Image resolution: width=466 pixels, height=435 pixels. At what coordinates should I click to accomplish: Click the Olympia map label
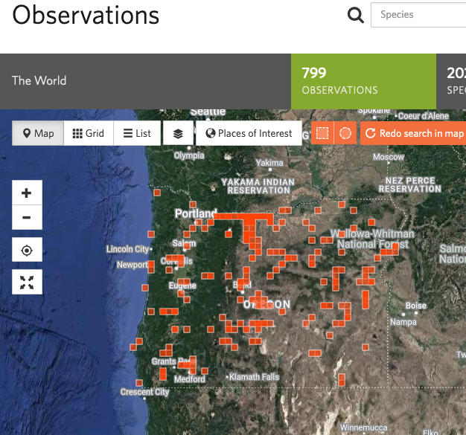[189, 155]
